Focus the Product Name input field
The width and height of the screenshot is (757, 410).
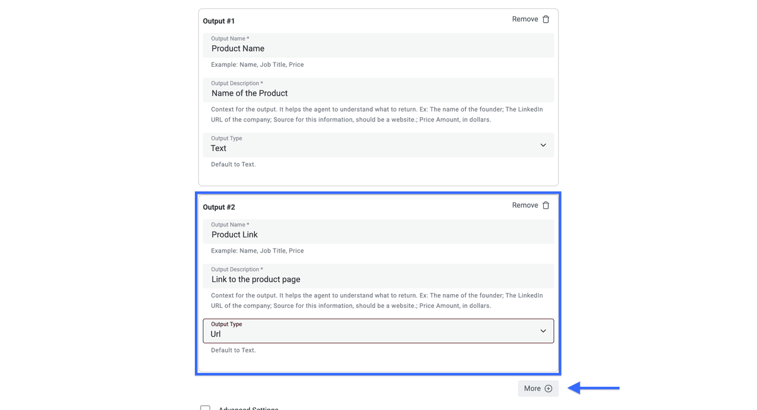[378, 45]
